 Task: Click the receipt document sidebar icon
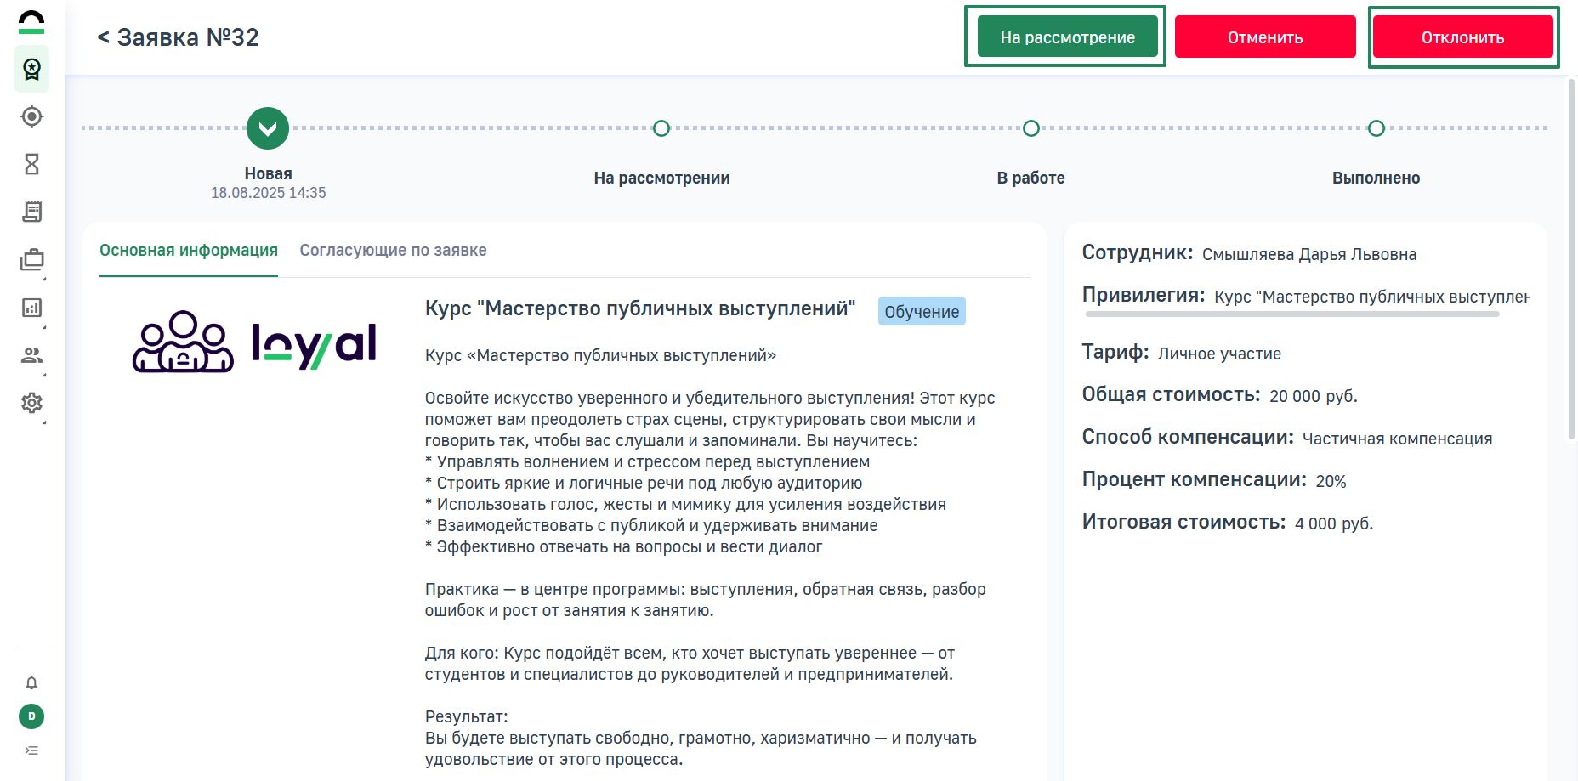click(31, 212)
